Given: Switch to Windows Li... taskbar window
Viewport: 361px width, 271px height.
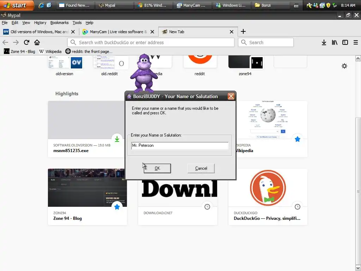Looking at the screenshot, I should (x=231, y=5).
